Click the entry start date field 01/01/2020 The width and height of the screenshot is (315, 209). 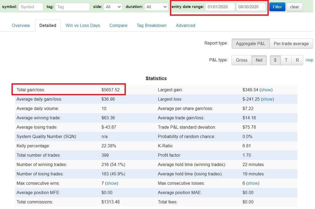coord(220,7)
